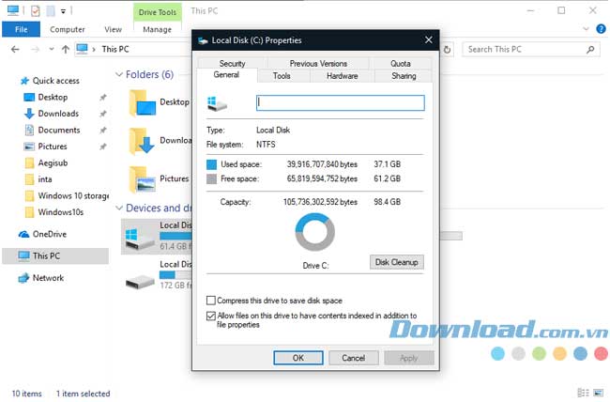
Task: Open the Windows10s folder in sidebar
Action: pos(61,212)
